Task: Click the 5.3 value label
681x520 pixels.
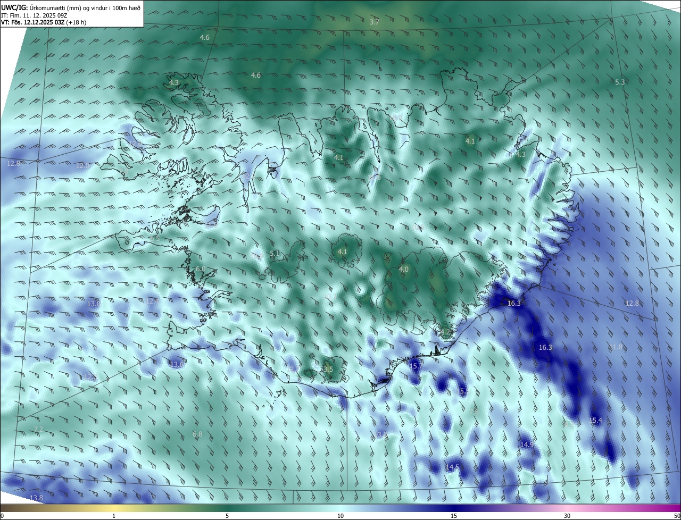Action: [620, 82]
